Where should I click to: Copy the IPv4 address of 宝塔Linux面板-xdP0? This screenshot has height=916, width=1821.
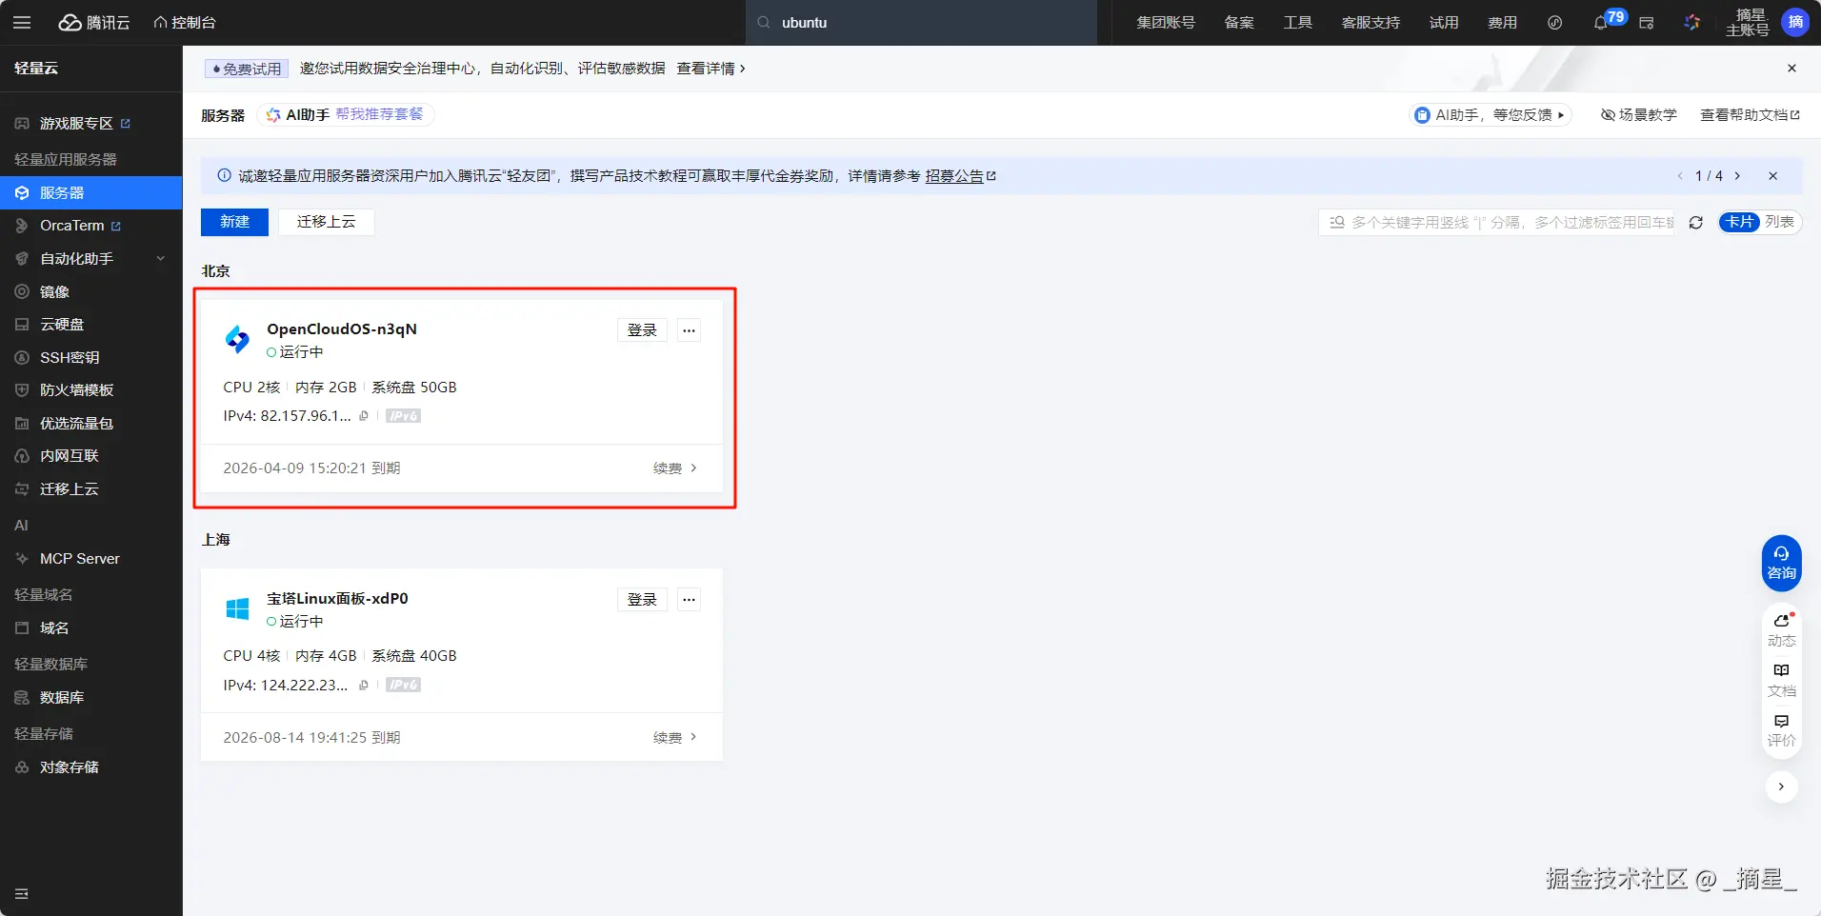point(364,685)
